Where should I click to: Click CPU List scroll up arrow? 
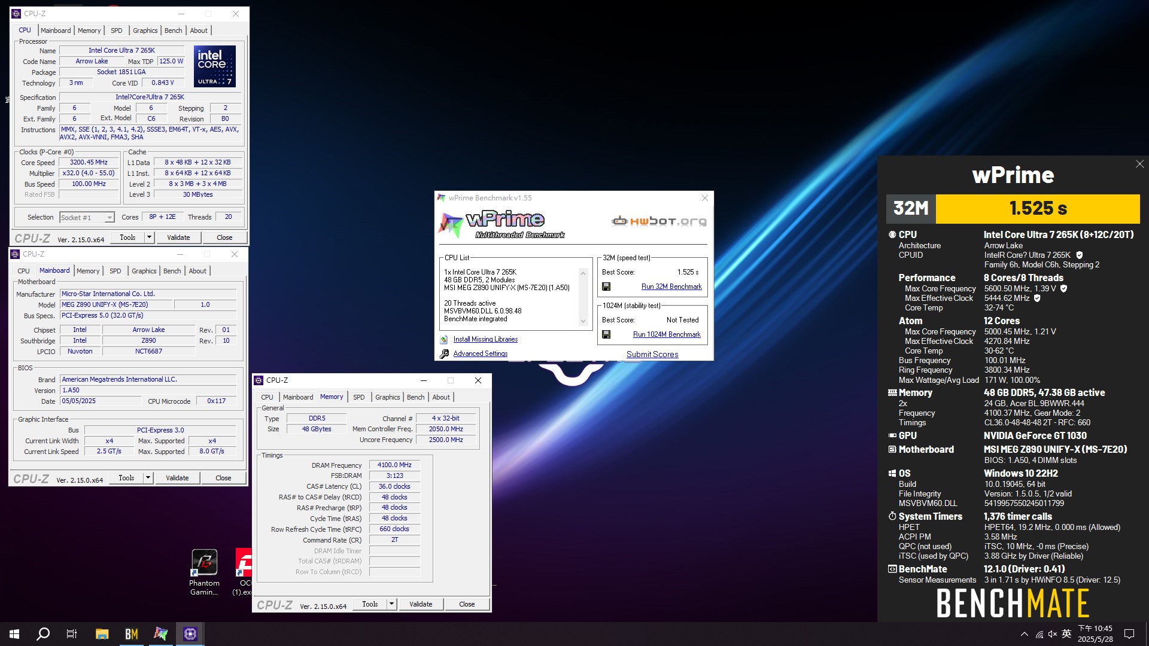[x=583, y=273]
